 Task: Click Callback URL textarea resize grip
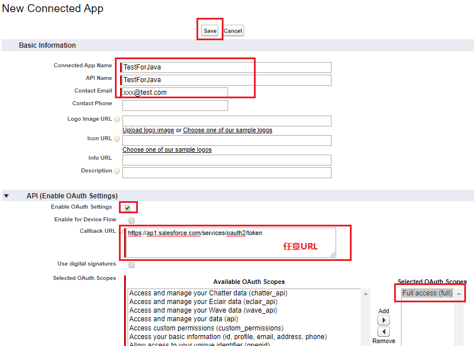pyautogui.click(x=333, y=255)
